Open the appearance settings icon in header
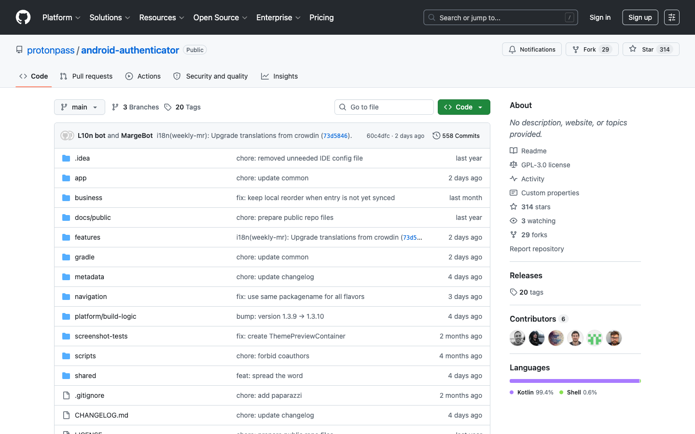This screenshot has width=695, height=434. tap(672, 17)
